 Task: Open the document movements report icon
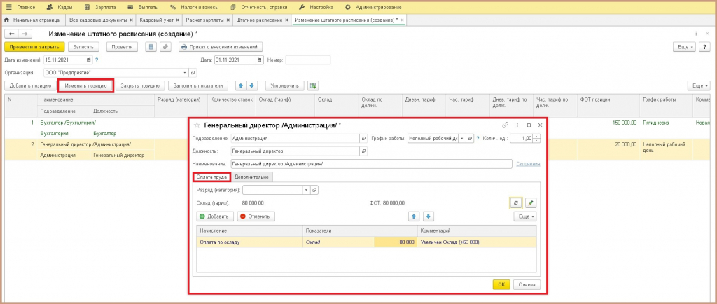(151, 47)
